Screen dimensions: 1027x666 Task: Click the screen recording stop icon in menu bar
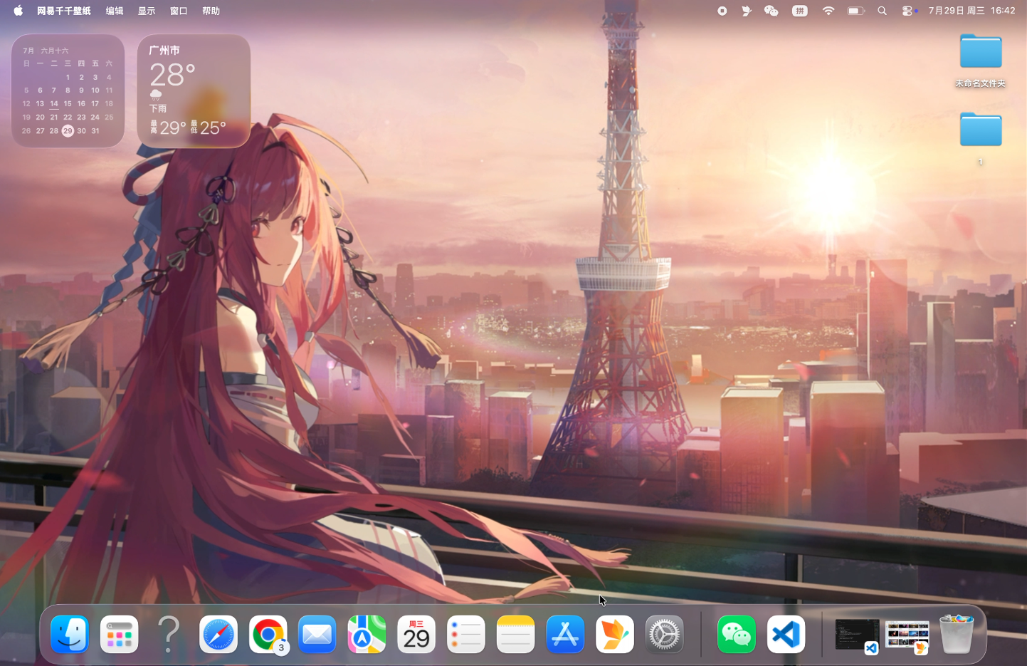[x=722, y=11]
